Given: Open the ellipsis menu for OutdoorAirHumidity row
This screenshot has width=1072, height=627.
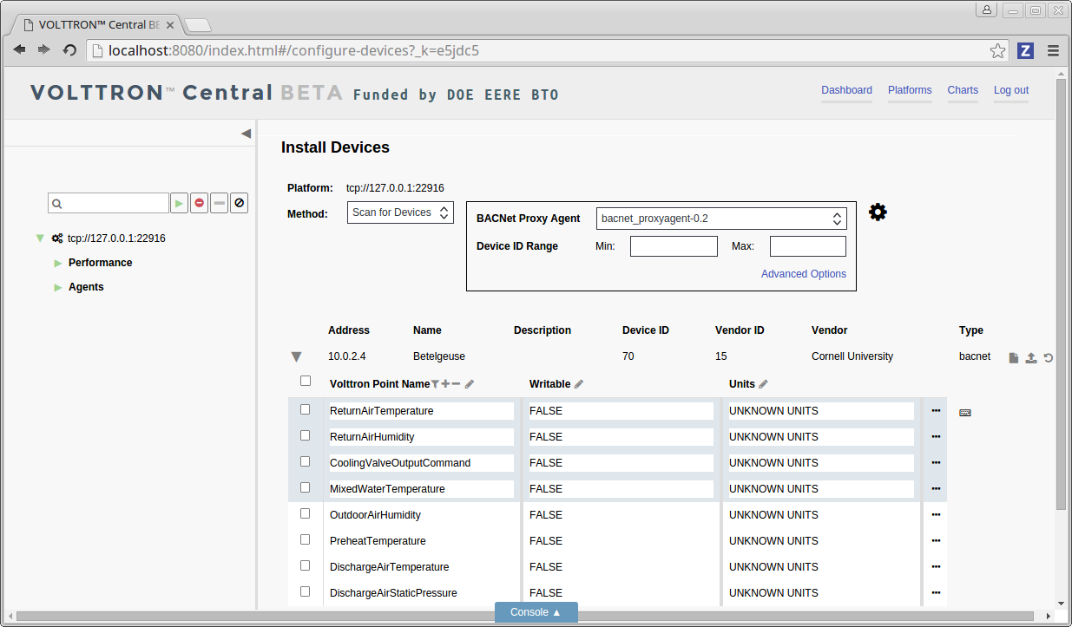Looking at the screenshot, I should [x=936, y=515].
